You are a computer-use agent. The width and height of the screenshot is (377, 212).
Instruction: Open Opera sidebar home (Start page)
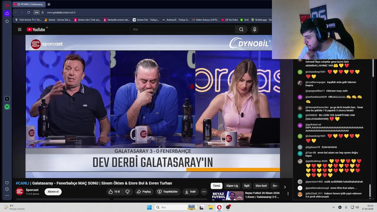pos(7,13)
